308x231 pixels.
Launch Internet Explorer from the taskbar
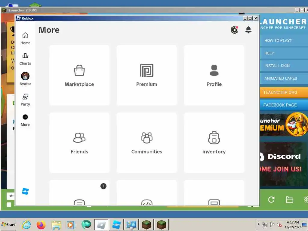[26, 225]
